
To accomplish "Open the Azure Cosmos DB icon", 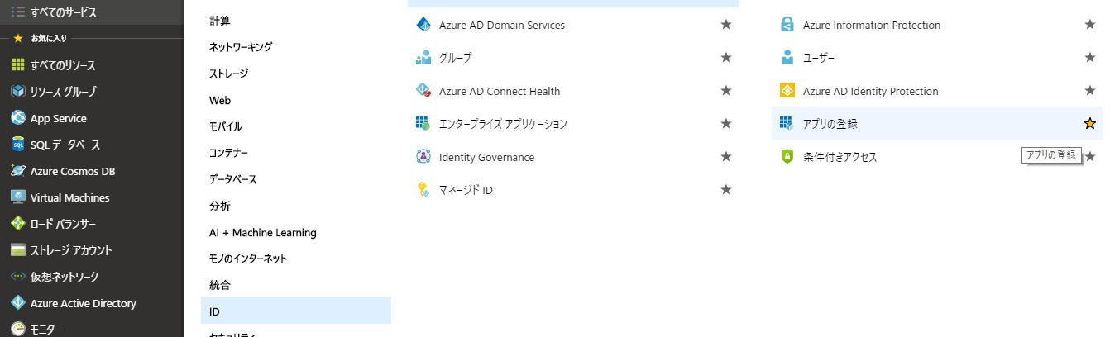I will [17, 171].
